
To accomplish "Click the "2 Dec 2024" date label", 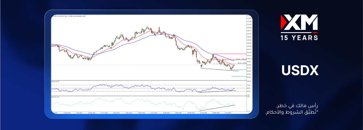I will (129, 113).
